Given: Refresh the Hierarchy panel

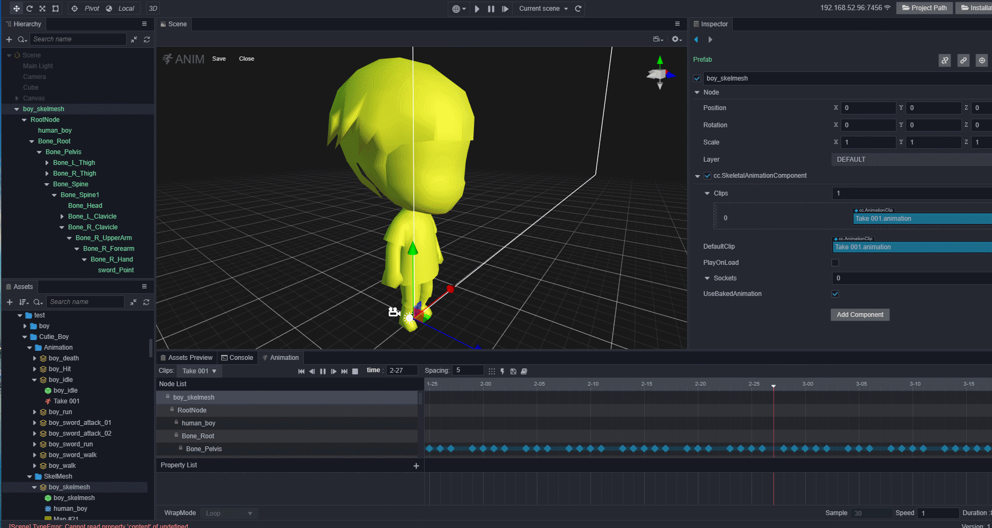Looking at the screenshot, I should (x=147, y=39).
